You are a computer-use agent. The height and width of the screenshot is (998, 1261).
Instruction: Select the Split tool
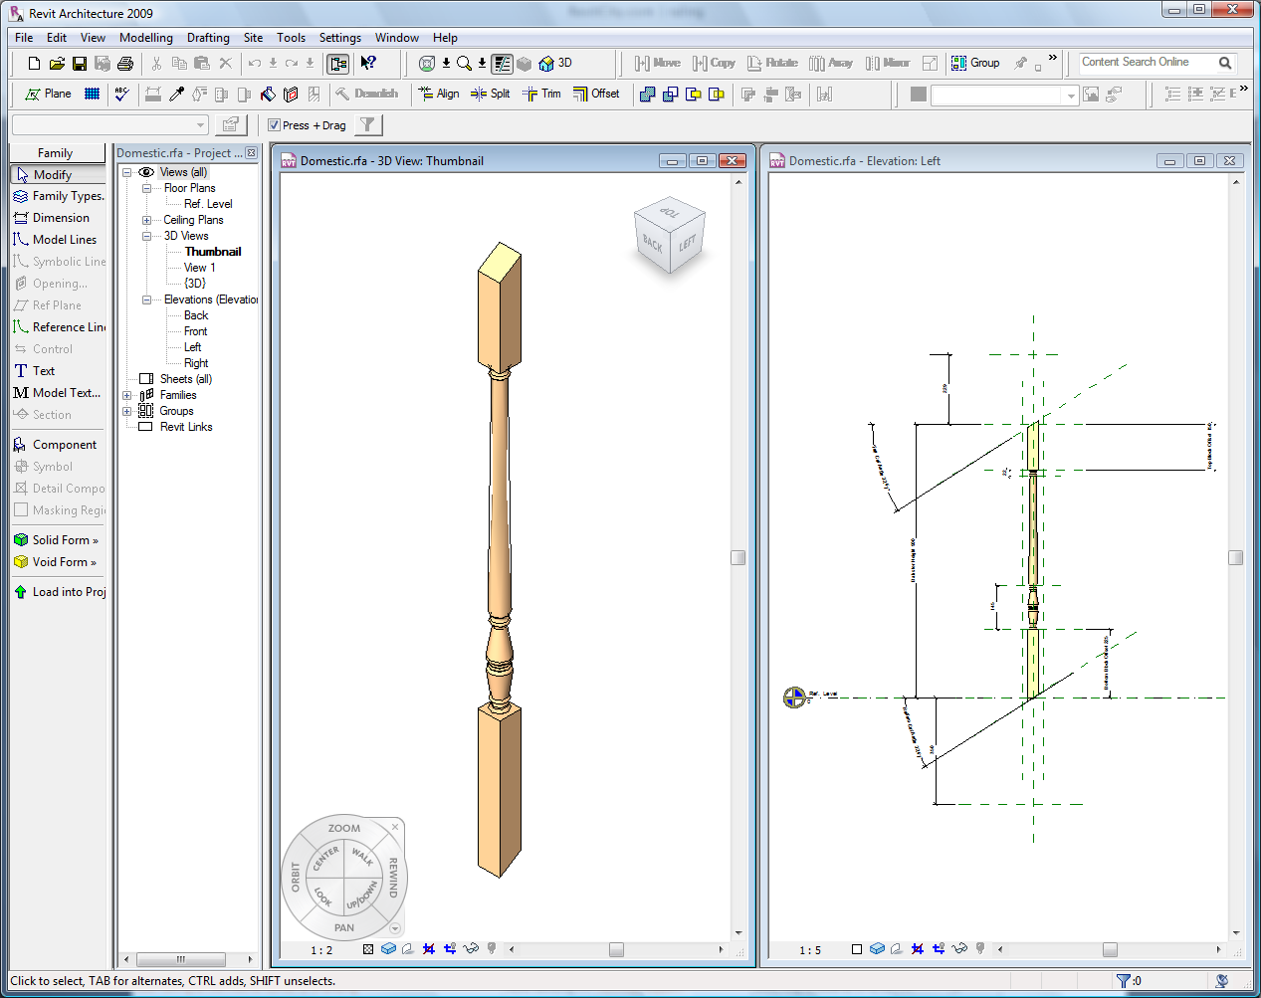(x=491, y=94)
